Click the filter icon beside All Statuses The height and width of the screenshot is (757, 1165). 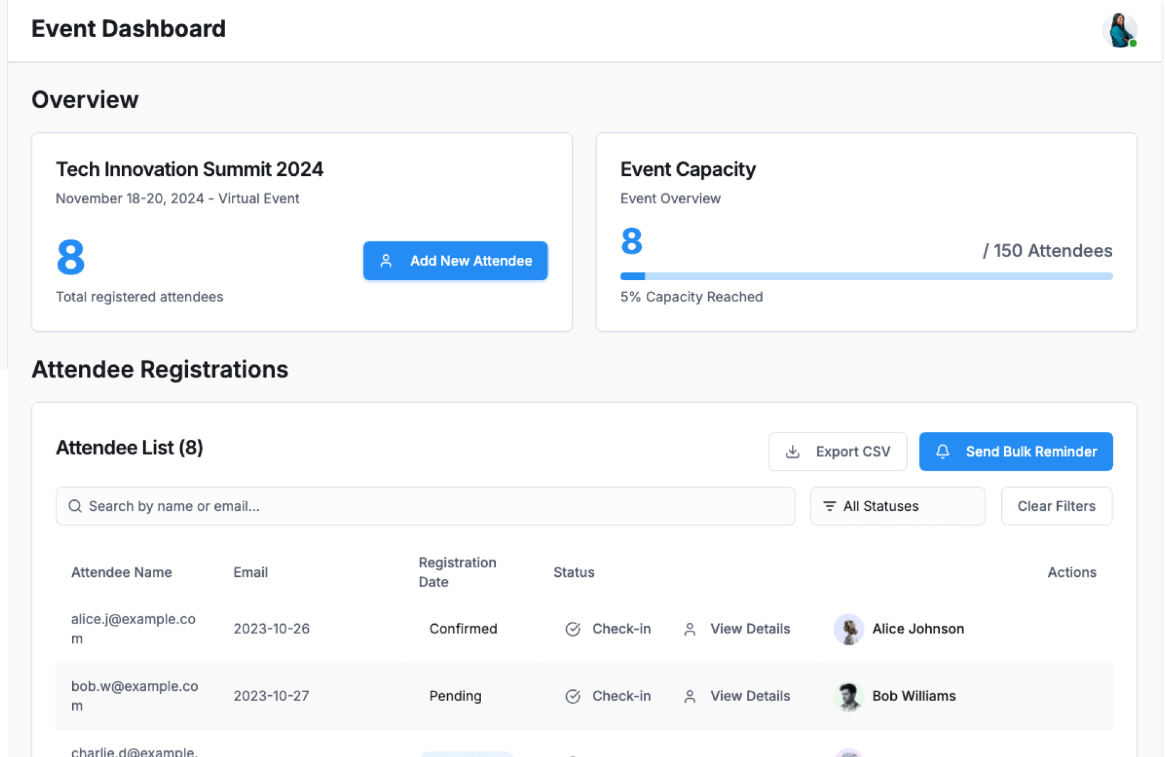pyautogui.click(x=829, y=506)
